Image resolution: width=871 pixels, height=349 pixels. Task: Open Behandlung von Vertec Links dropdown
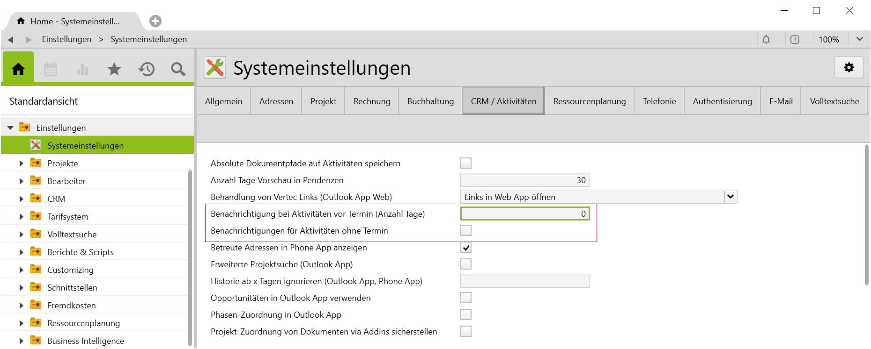click(x=730, y=197)
